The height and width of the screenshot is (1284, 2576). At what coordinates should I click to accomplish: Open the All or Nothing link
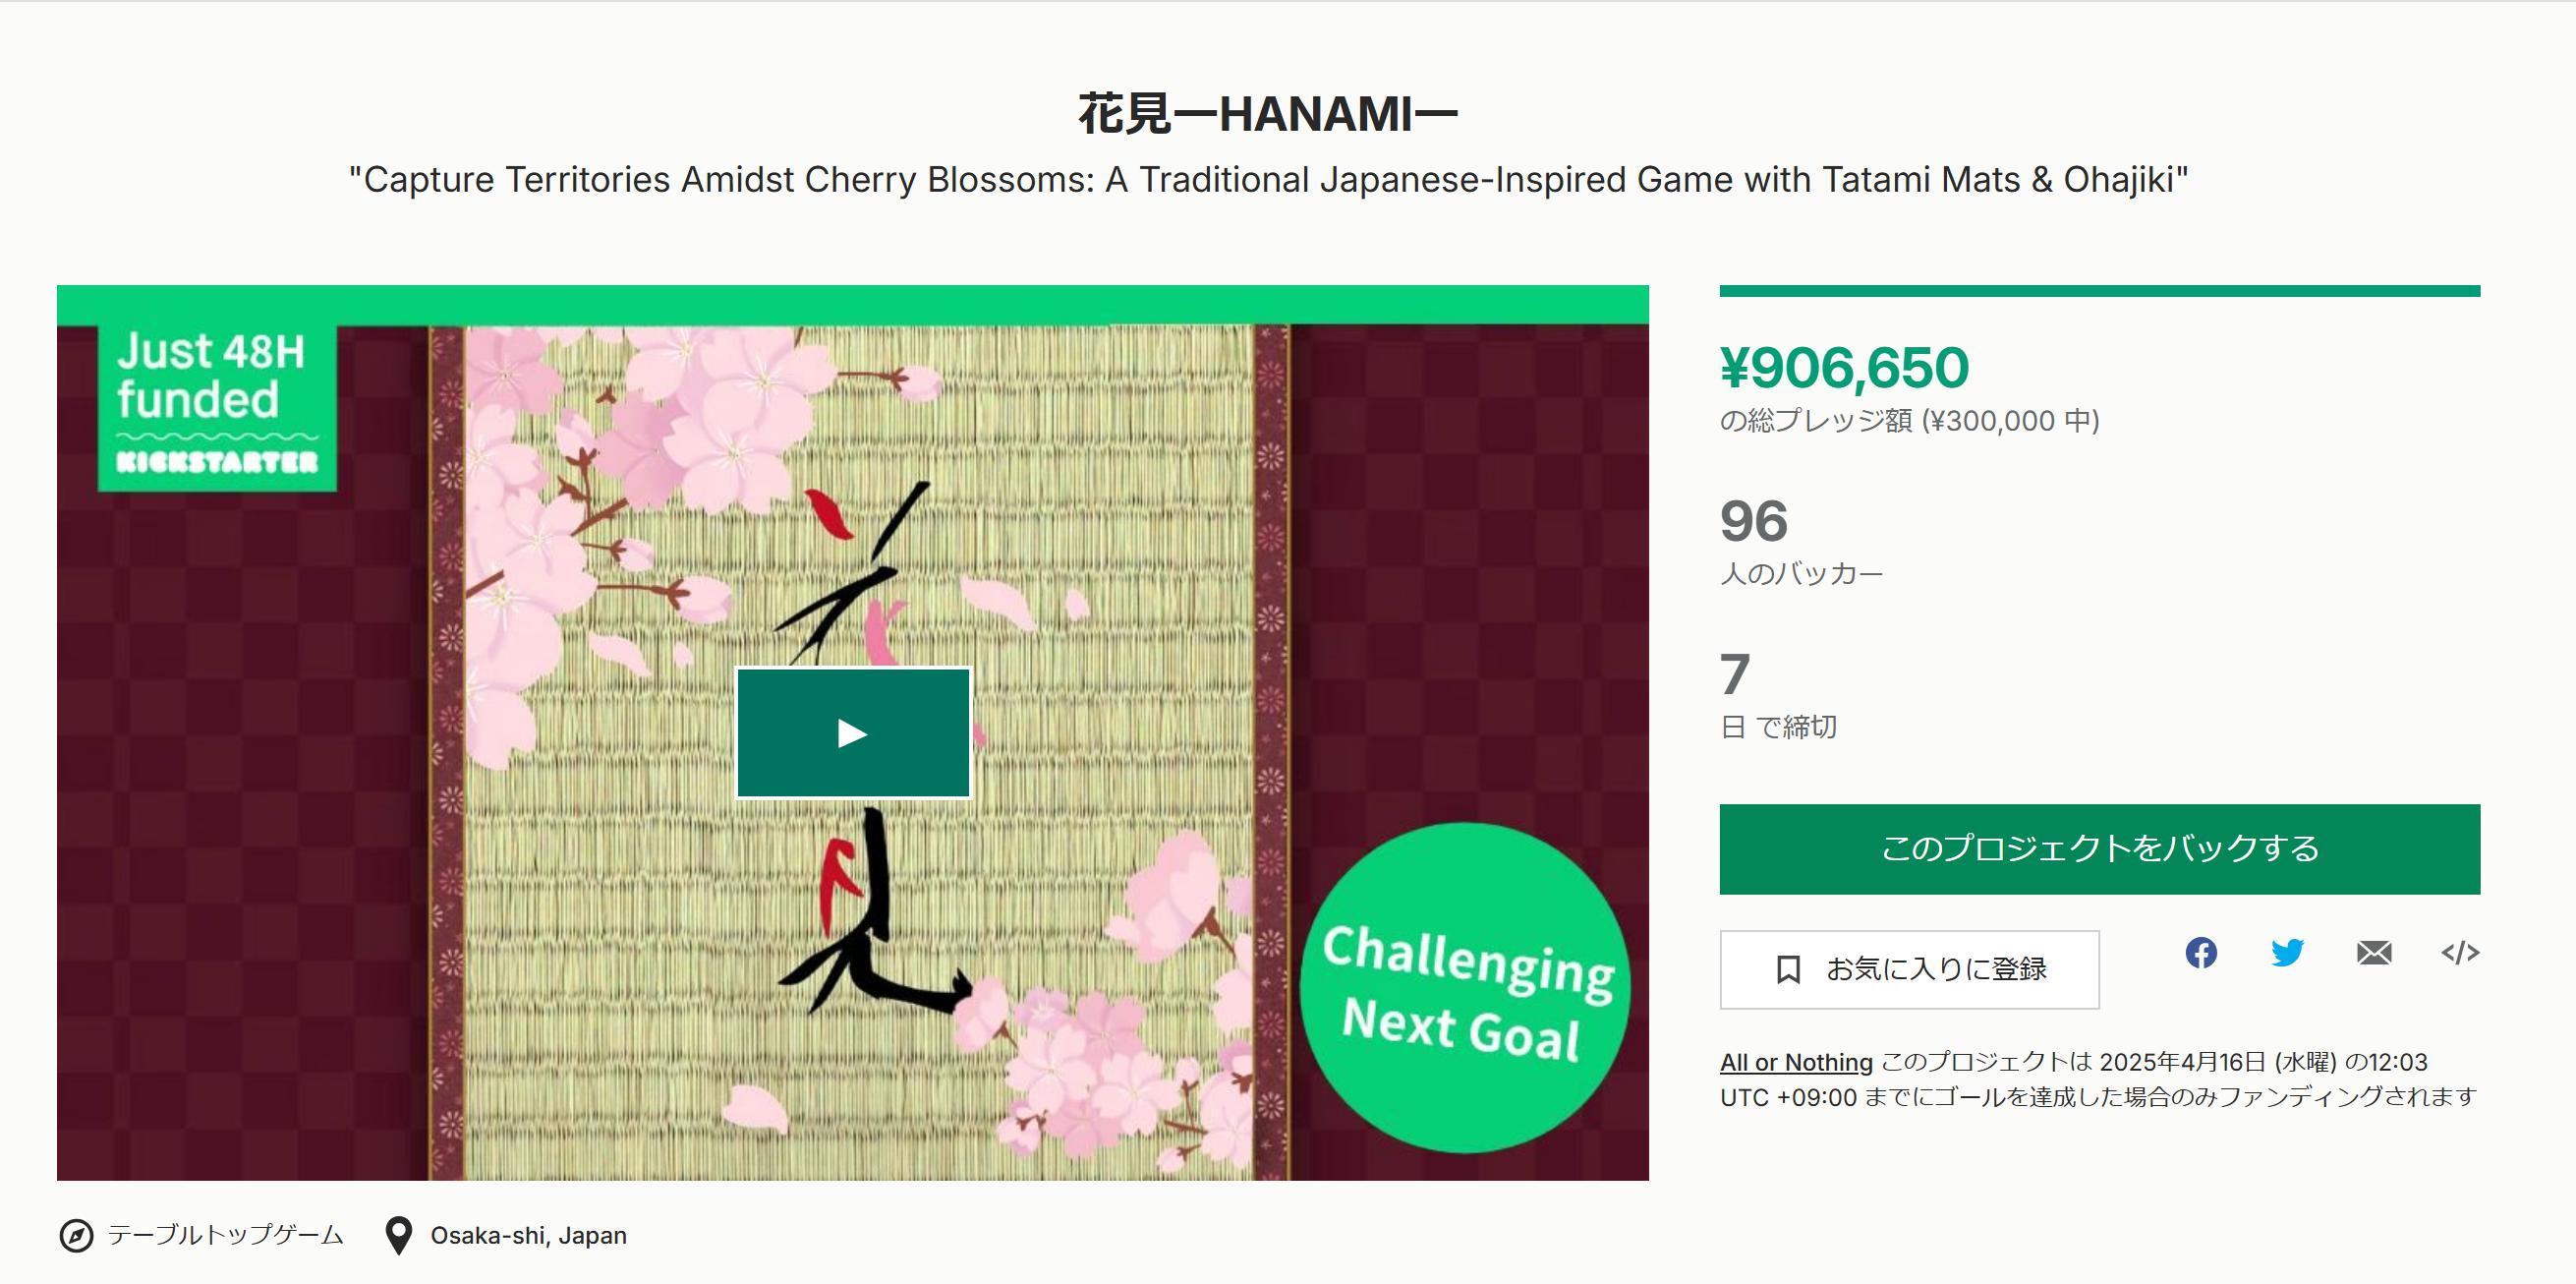click(1796, 1062)
